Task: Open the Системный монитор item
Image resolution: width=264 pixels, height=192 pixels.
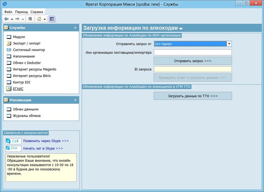Action: [x=29, y=50]
